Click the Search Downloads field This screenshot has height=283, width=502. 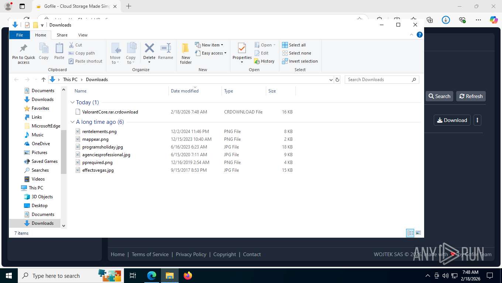click(x=382, y=80)
